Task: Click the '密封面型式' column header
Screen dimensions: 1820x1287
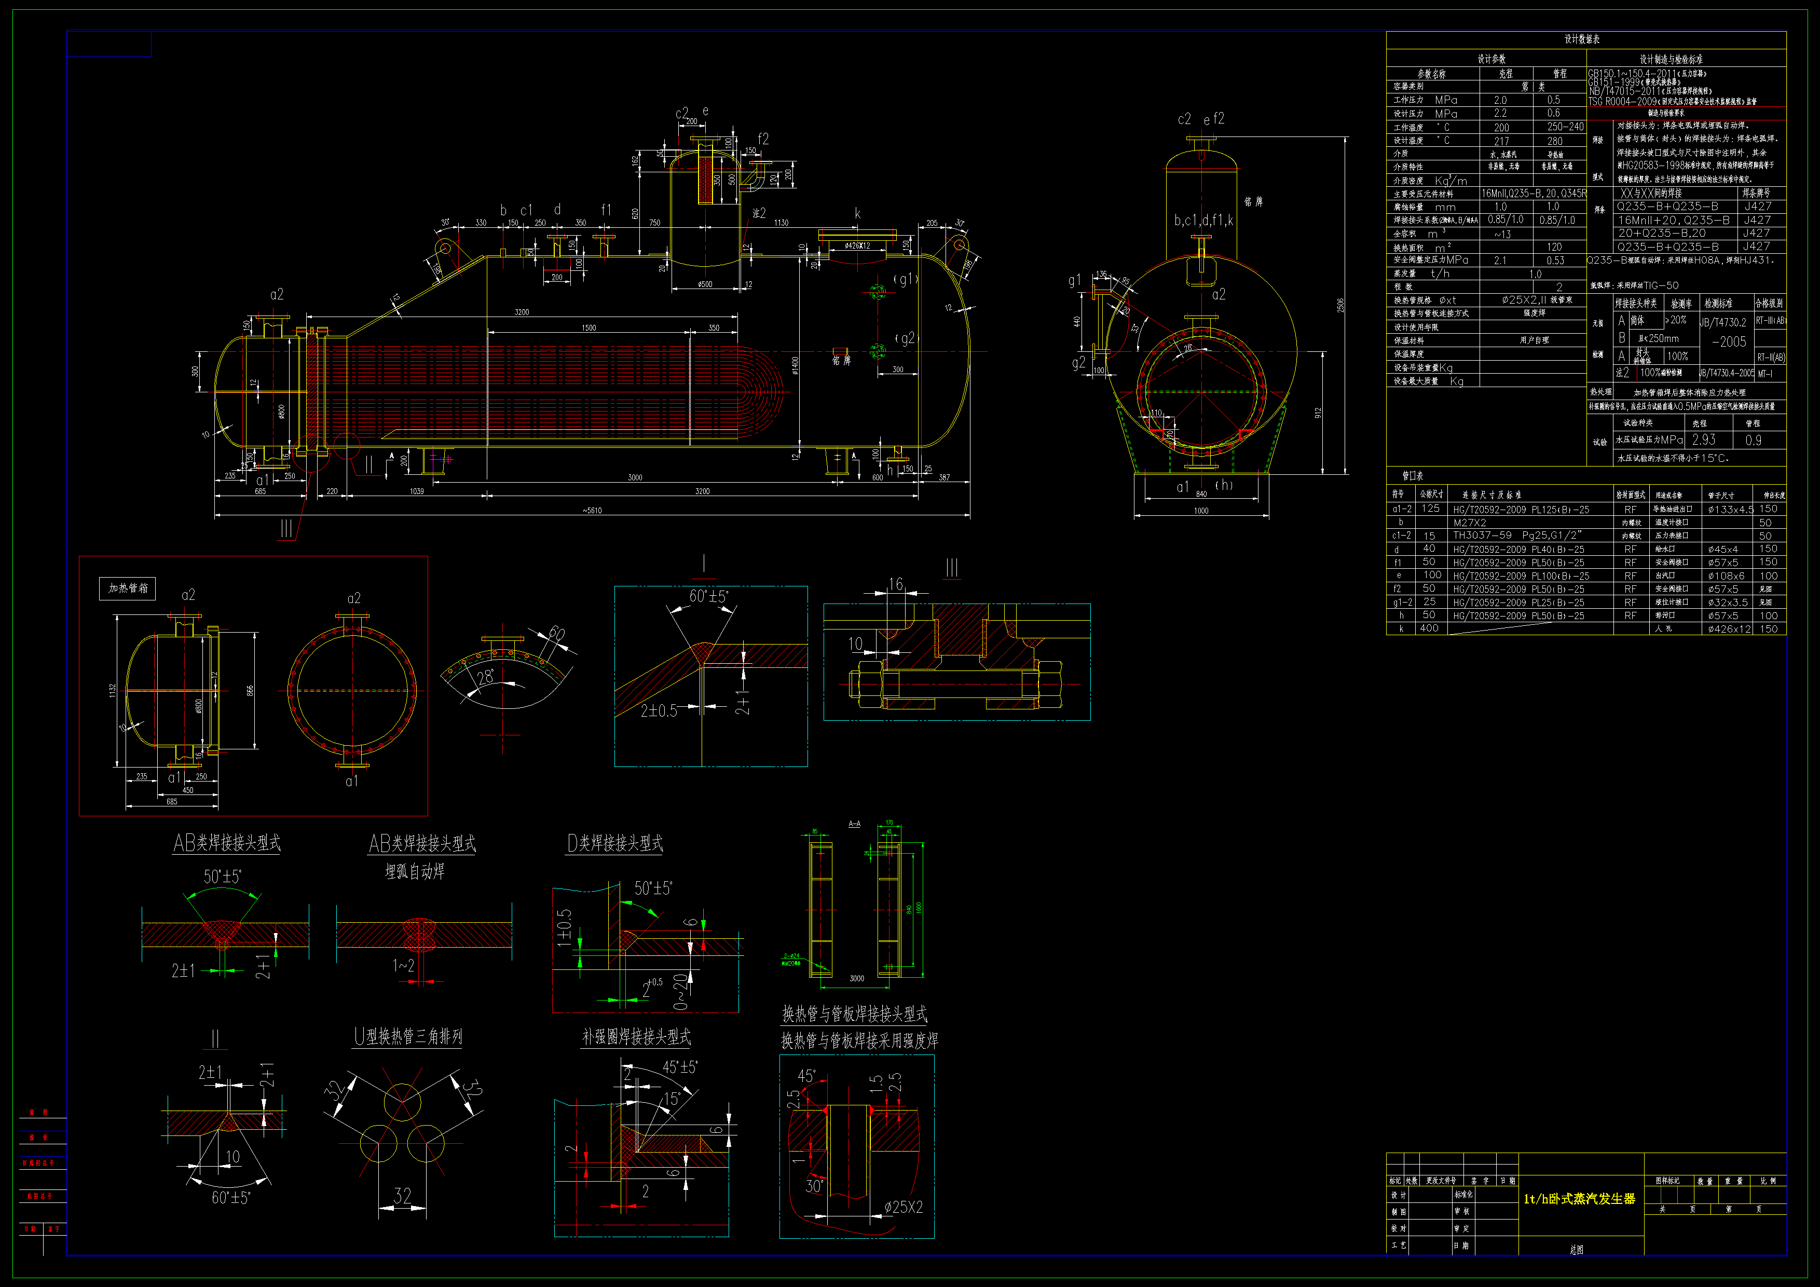Action: [x=1631, y=495]
